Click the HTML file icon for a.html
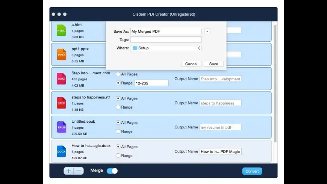 click(x=61, y=30)
